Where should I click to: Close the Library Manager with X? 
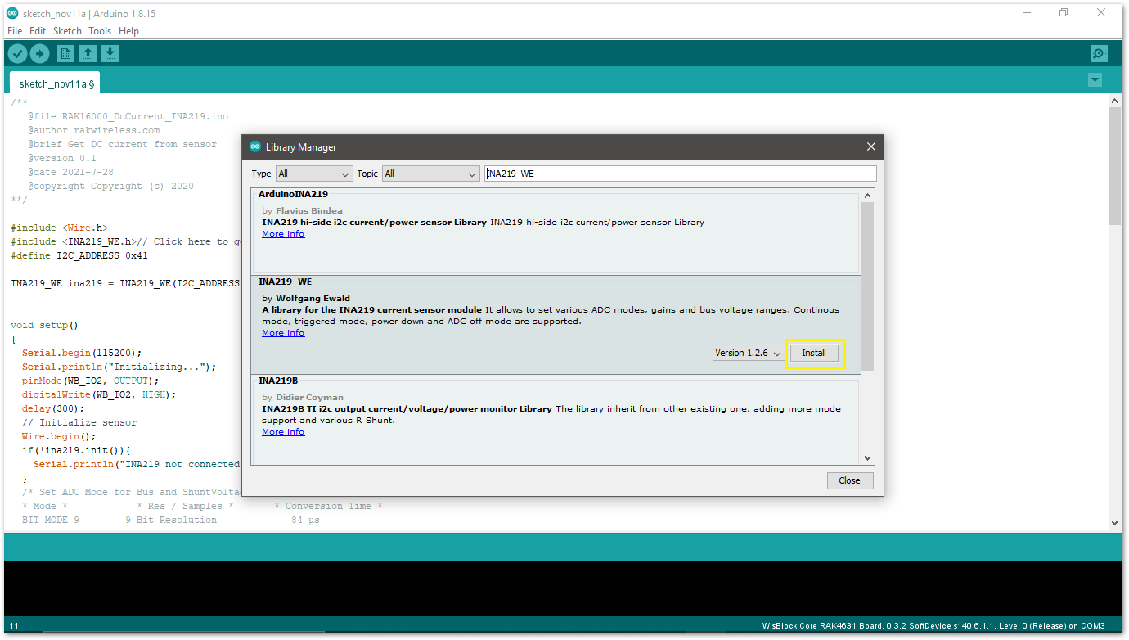click(870, 147)
